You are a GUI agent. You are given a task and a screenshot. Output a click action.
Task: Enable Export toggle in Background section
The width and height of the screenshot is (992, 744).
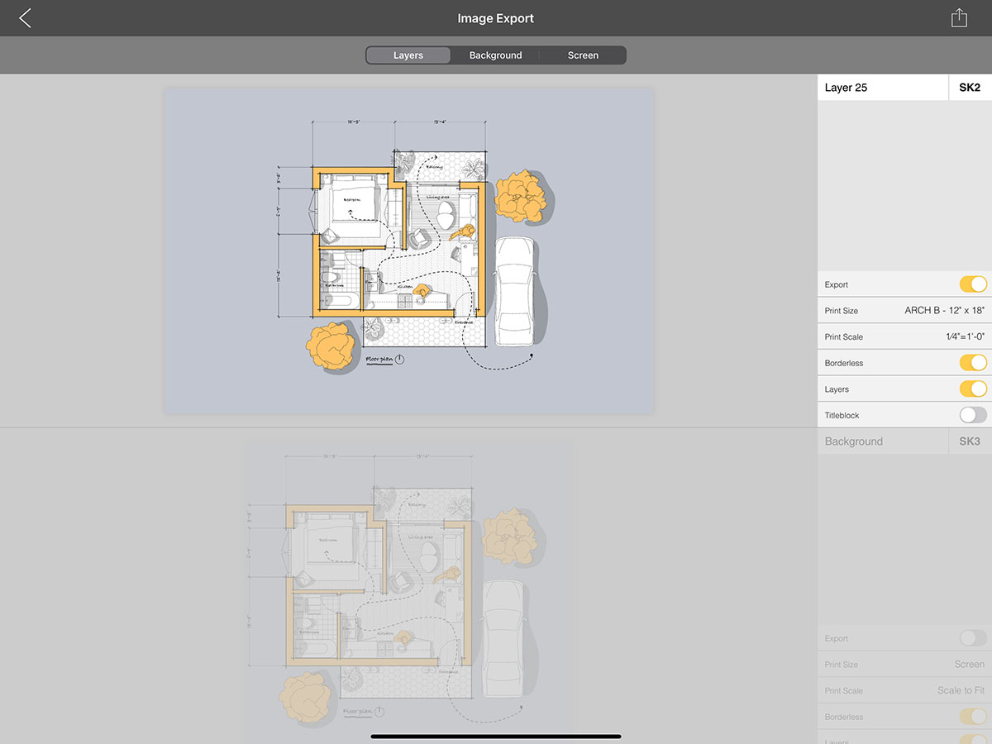click(973, 638)
